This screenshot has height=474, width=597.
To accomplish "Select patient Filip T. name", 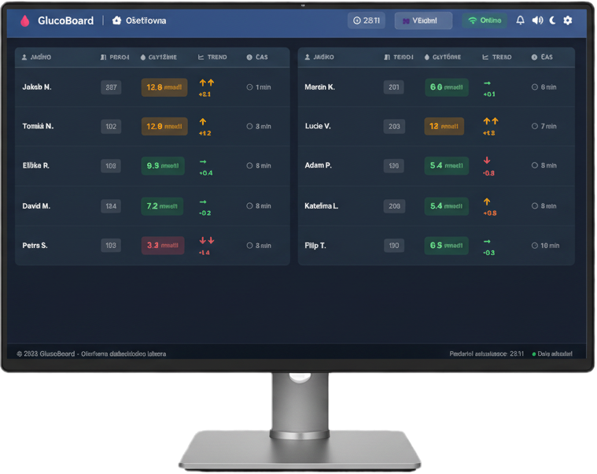I will point(315,246).
